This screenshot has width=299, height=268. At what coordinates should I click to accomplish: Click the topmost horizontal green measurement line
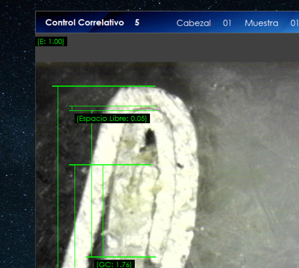click(x=104, y=86)
